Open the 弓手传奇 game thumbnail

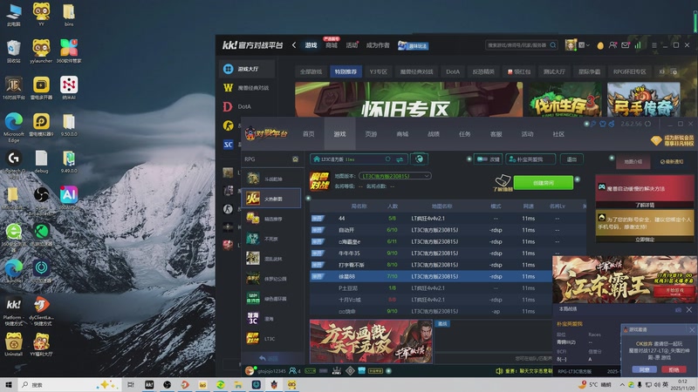(643, 99)
